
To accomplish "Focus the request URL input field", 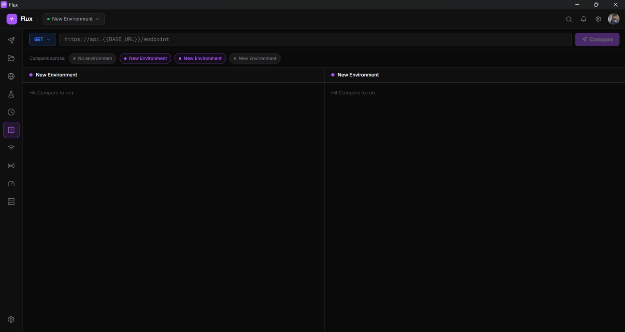I will (x=316, y=39).
